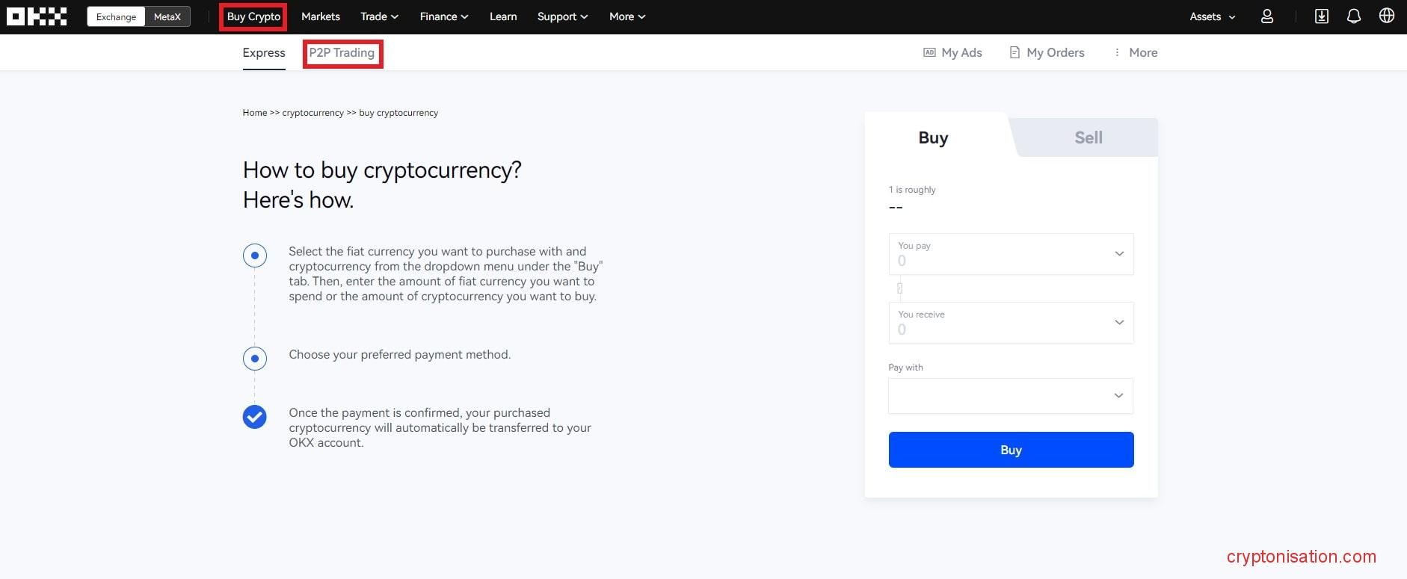Switch to the Sell tab
The width and height of the screenshot is (1407, 579).
pyautogui.click(x=1088, y=137)
